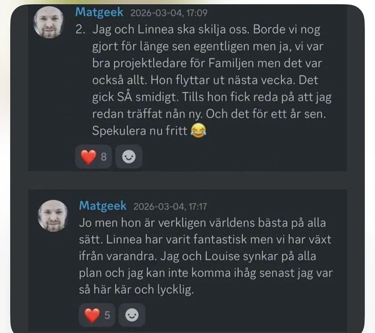Click the list number '2.' in the first message
This screenshot has width=375, height=333.
coord(80,30)
